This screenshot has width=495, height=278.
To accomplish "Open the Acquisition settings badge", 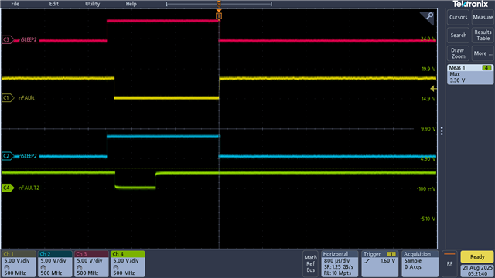I will [x=420, y=264].
